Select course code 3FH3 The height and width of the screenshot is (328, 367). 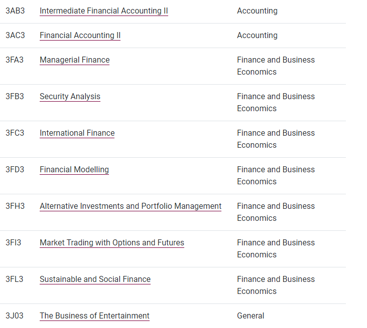pyautogui.click(x=15, y=206)
